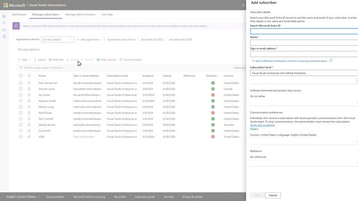
Task: Click the Cancel button in Add subscriber panel
Action: 273,195
